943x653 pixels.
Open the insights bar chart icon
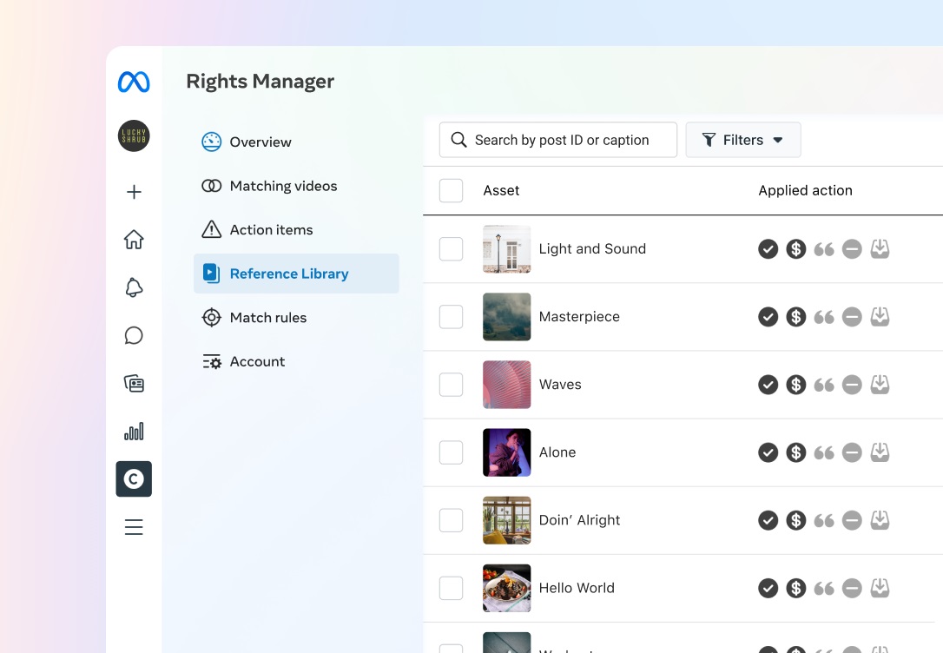pyautogui.click(x=134, y=431)
